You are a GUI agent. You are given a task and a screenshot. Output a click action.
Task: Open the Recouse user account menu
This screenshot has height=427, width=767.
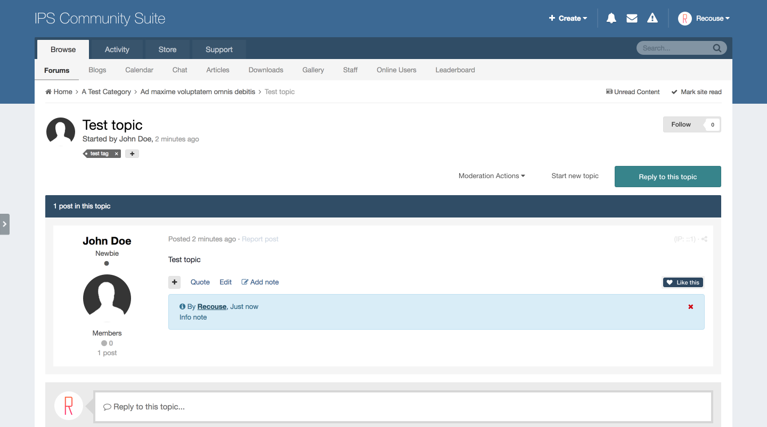point(704,19)
